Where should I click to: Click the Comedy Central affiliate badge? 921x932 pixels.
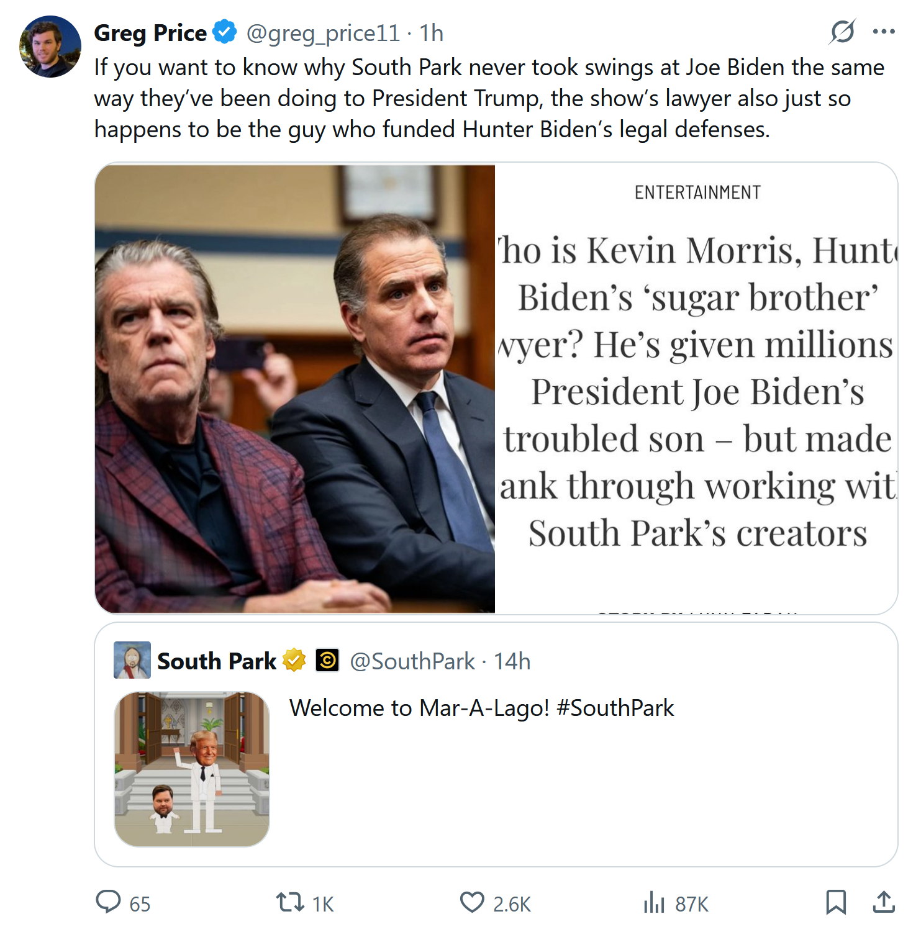(x=327, y=660)
